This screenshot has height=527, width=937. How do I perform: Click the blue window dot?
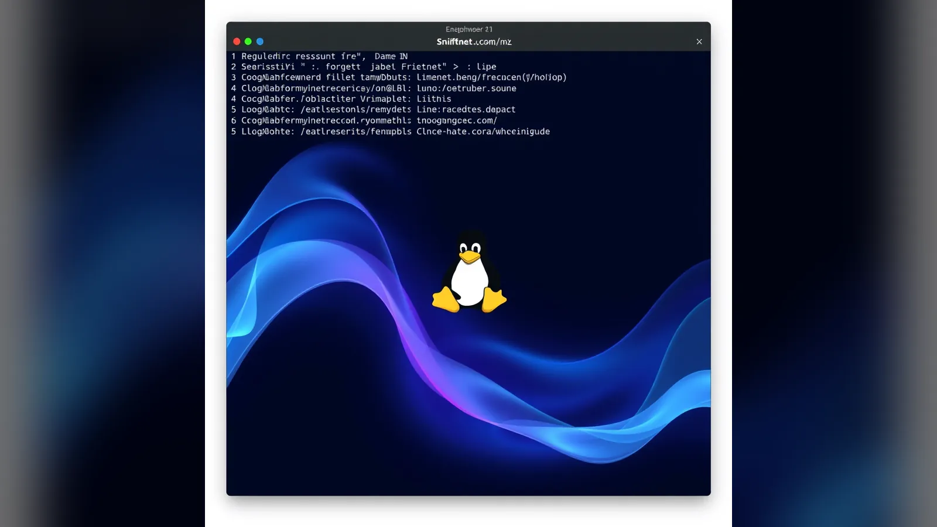260,42
